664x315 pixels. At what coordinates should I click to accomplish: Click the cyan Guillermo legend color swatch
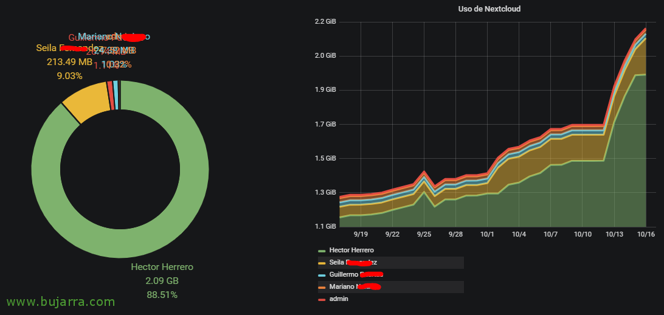point(322,275)
